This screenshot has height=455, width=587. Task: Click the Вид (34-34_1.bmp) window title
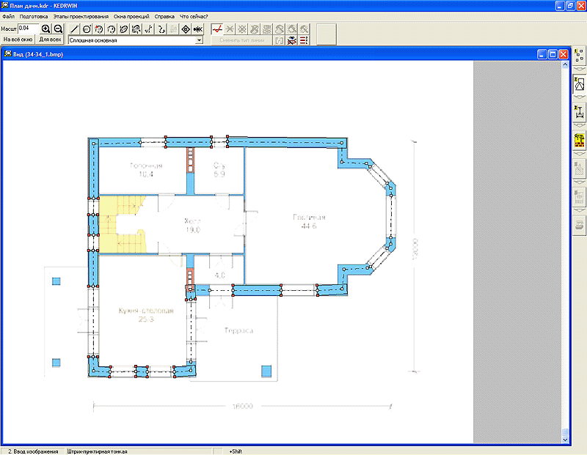tap(38, 54)
